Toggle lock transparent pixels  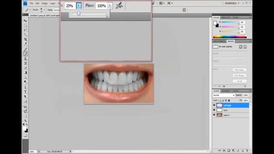[220, 101]
